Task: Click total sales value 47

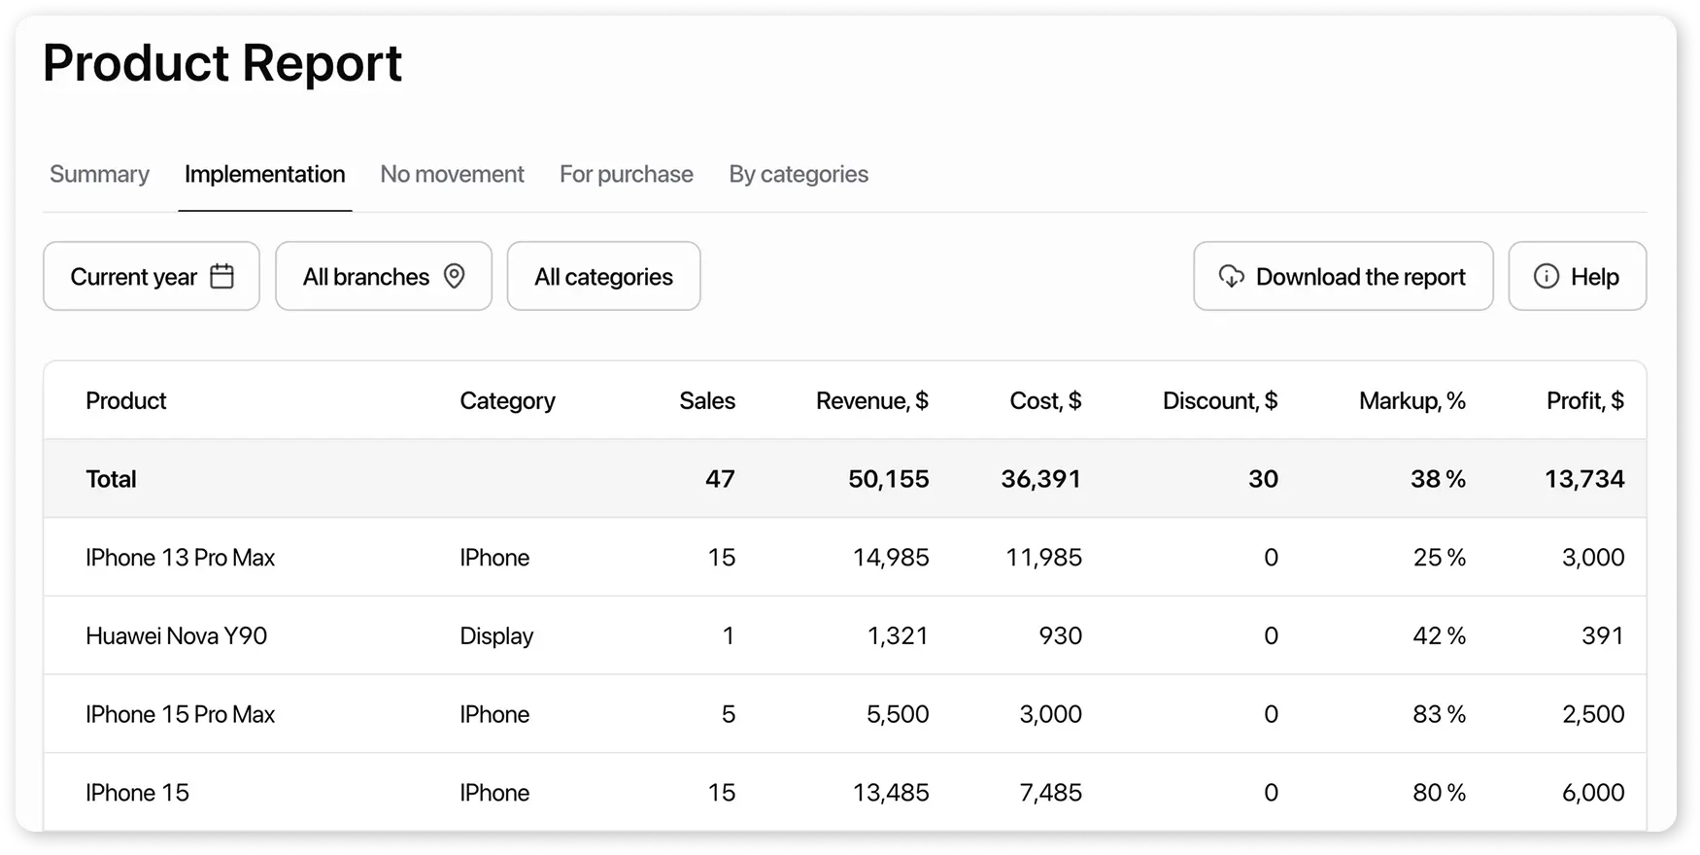Action: click(720, 479)
